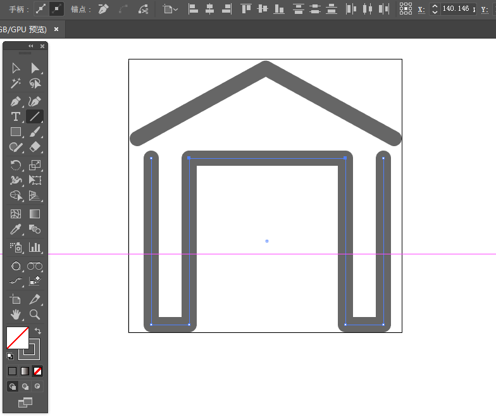Choose the Pen tool

16,101
